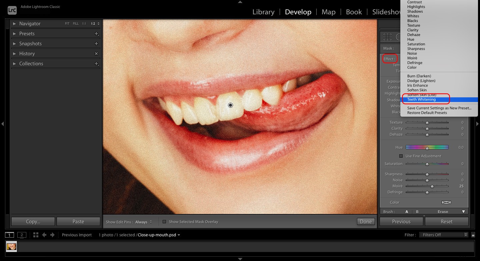Click the brush edit pin on the teeth

(x=230, y=105)
